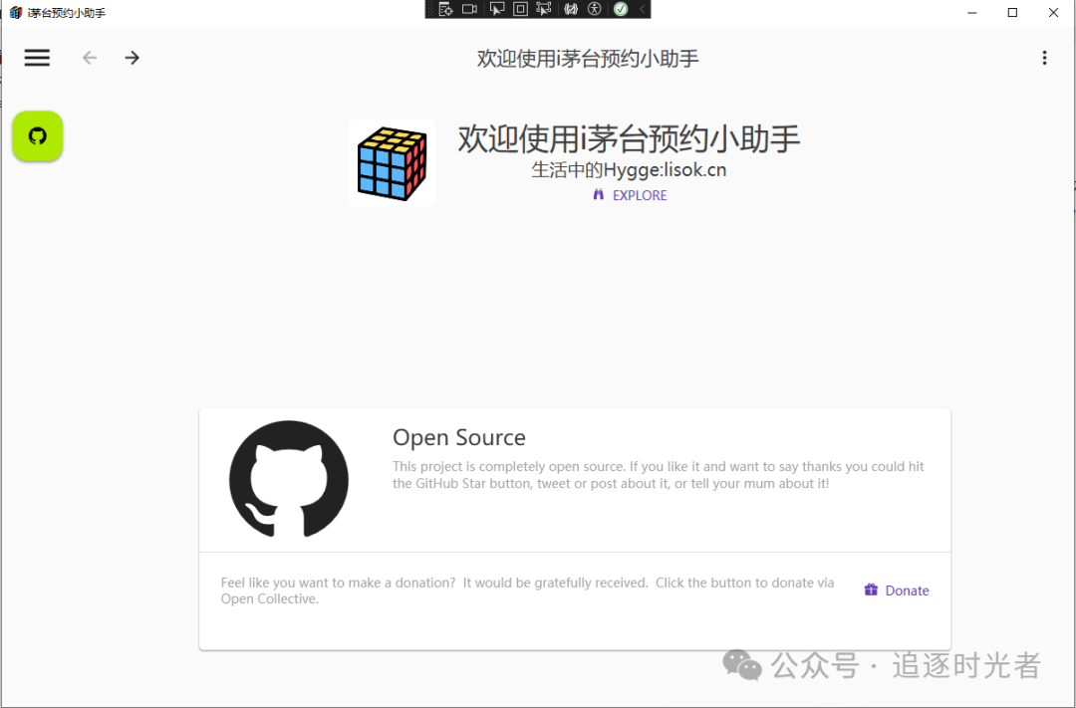Open the three-dot overflow menu top right
The width and height of the screenshot is (1076, 708).
coord(1044,57)
